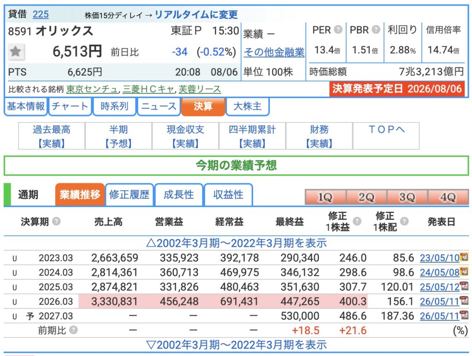
Task: Open the 修正履歴 tab
Action: click(130, 195)
